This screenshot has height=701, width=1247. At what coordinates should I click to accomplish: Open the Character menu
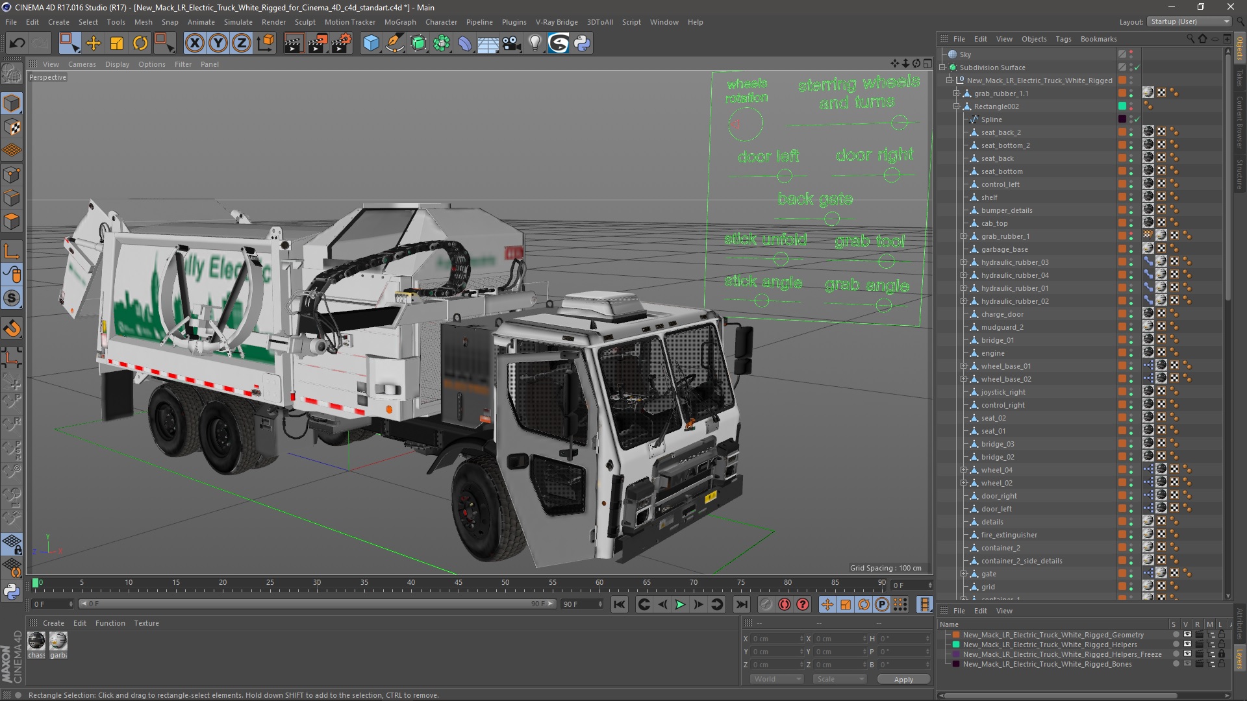click(x=441, y=22)
